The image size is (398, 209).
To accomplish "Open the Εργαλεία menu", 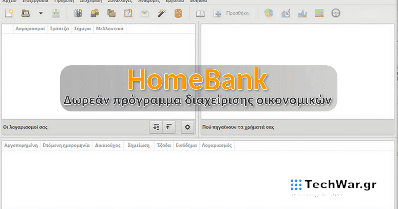I will coord(175,1).
